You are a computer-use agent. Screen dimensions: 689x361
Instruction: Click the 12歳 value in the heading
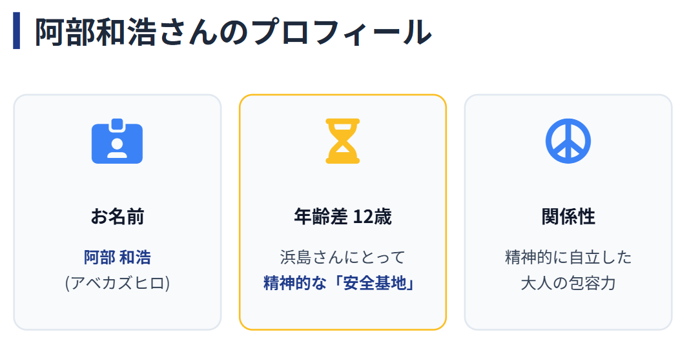[x=373, y=217]
